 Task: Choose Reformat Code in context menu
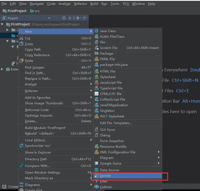[x=56, y=110]
